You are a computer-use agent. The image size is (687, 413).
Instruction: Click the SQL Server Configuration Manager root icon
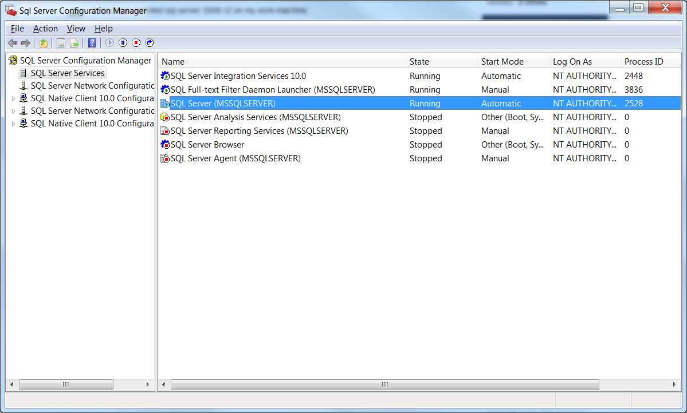pos(14,61)
